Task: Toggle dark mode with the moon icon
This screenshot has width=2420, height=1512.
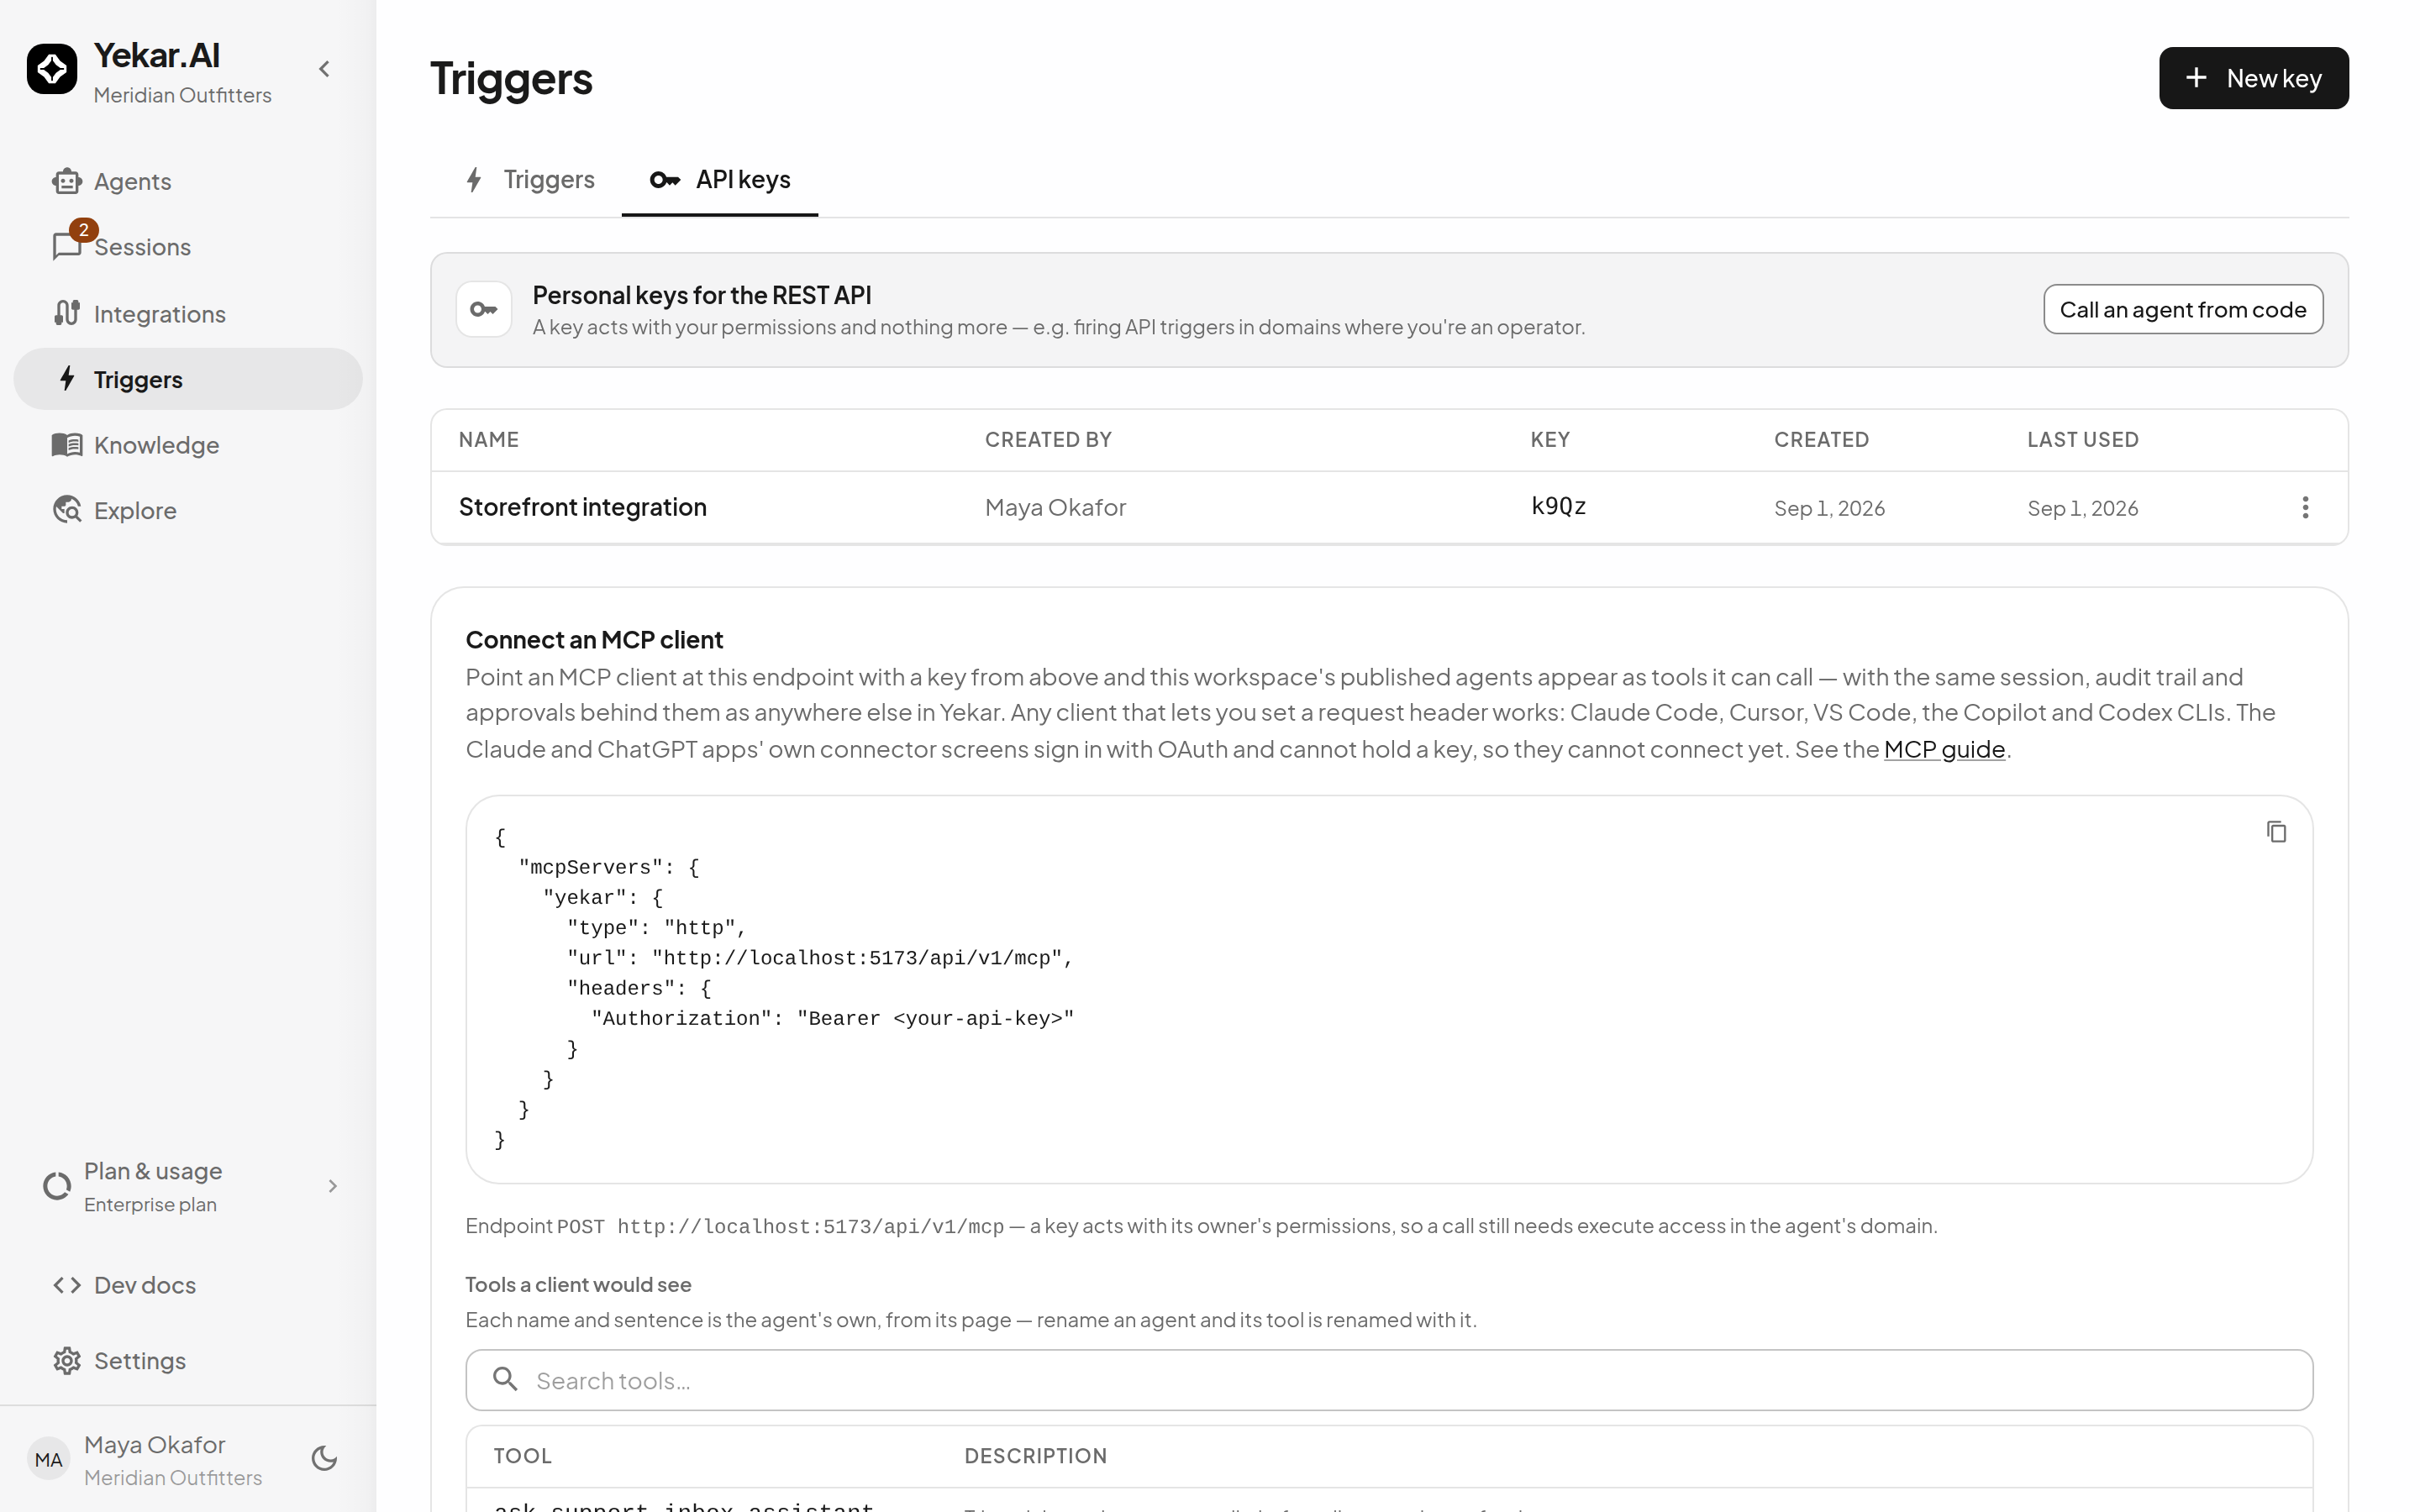Action: (x=324, y=1459)
